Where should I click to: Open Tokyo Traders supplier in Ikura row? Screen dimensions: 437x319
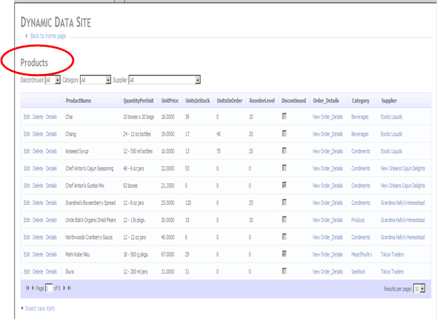392,271
